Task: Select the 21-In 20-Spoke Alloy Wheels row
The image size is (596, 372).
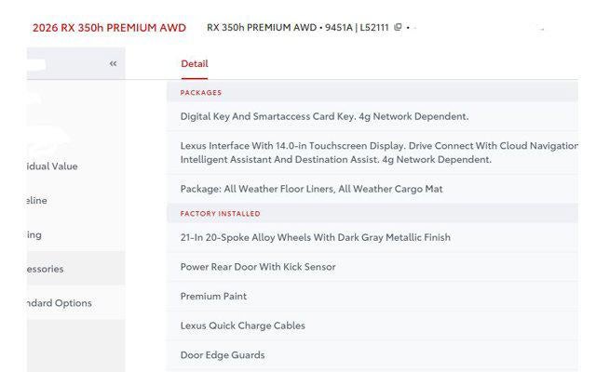Action: point(315,237)
